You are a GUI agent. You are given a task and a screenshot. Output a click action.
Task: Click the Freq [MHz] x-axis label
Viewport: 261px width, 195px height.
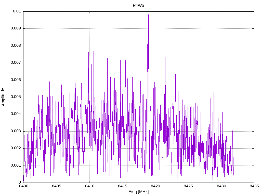coord(138,192)
